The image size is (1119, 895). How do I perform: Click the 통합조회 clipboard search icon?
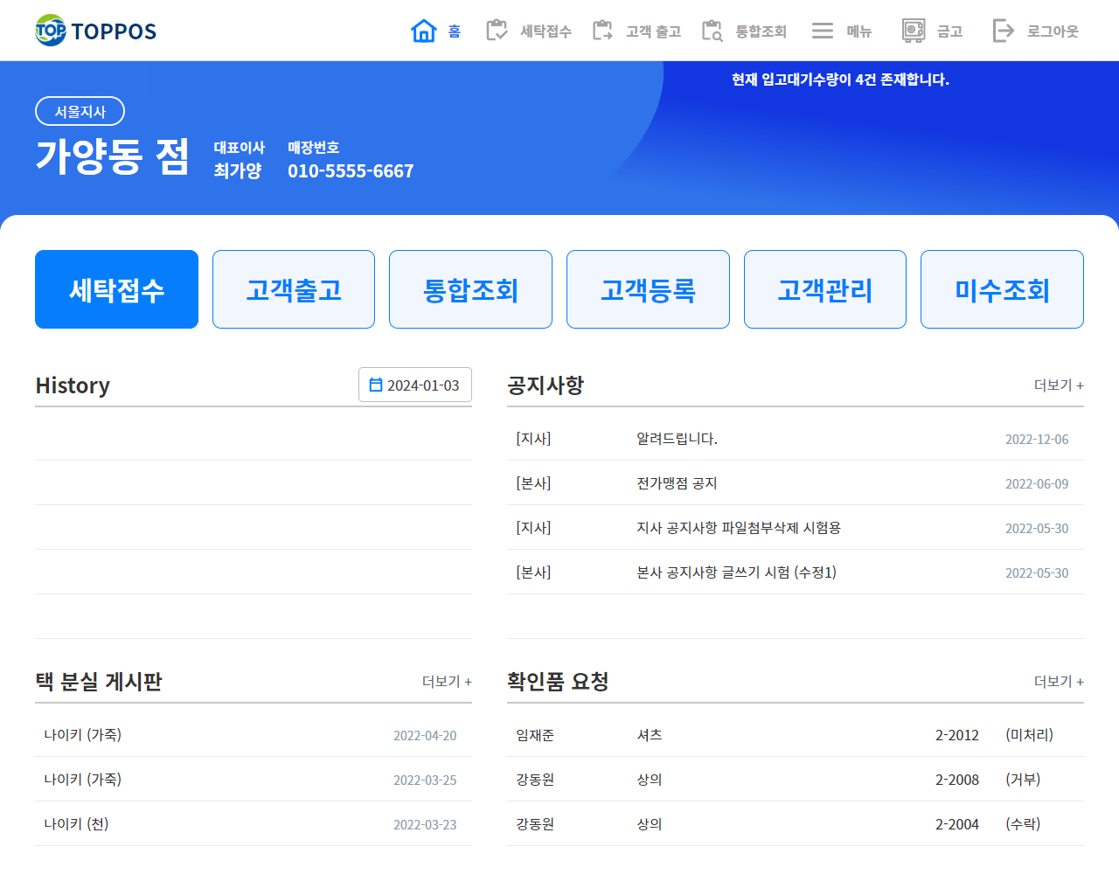[712, 31]
